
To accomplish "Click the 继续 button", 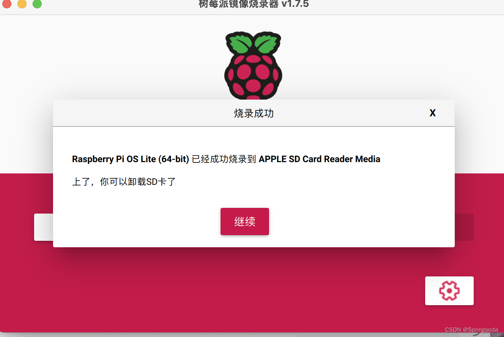I will 245,222.
